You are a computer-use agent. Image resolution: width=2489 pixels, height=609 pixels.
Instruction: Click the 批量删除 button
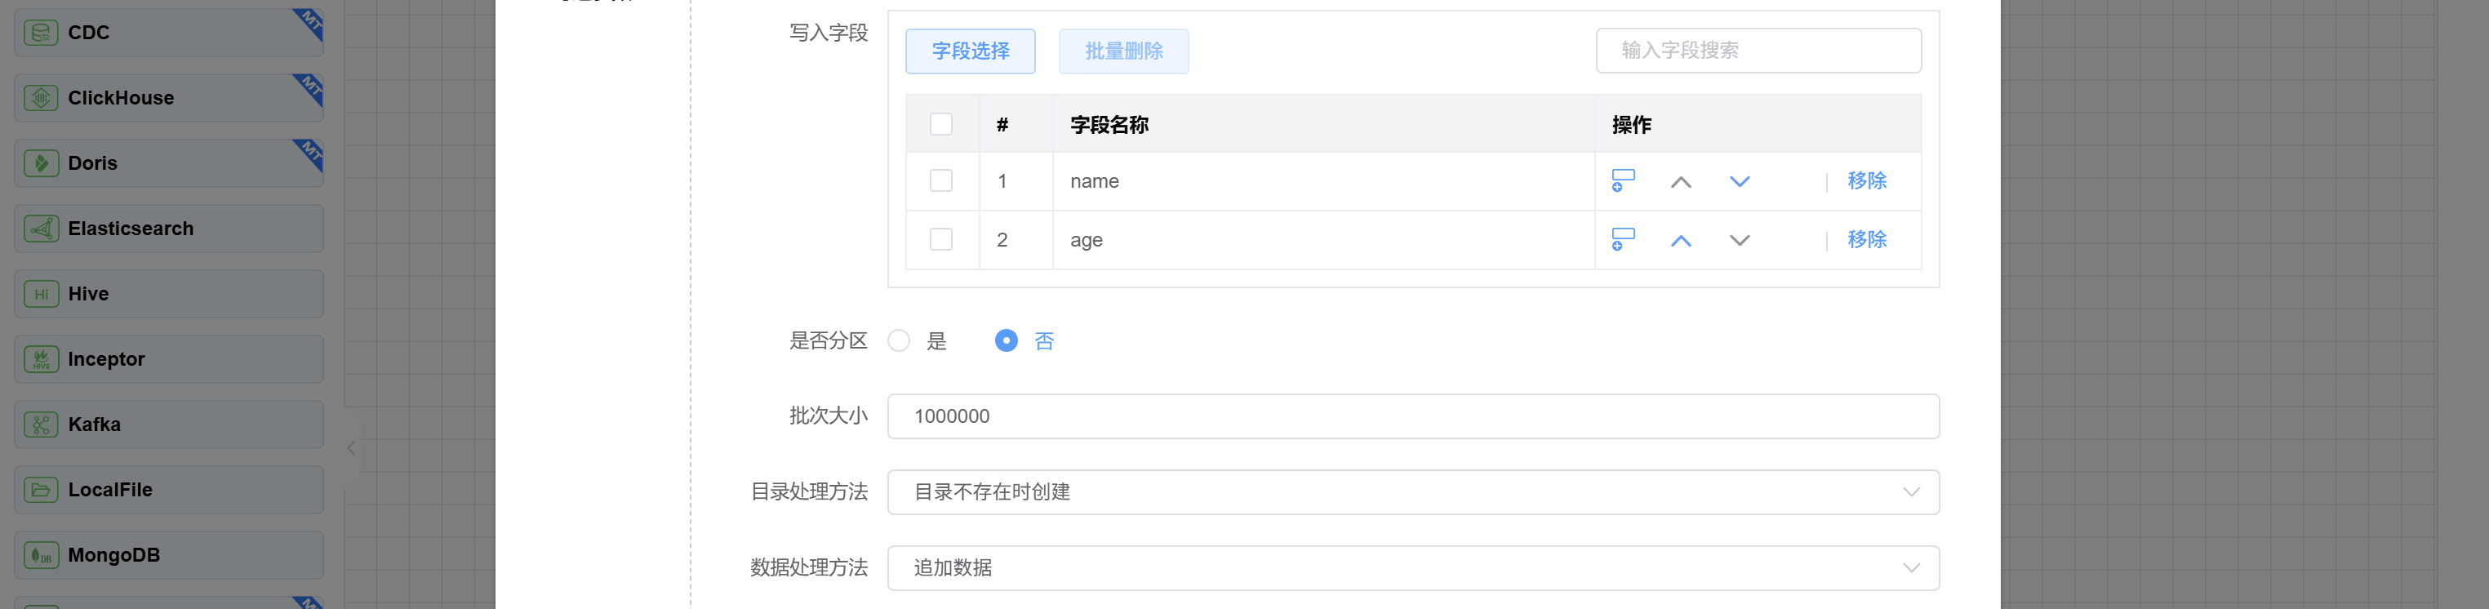point(1122,51)
